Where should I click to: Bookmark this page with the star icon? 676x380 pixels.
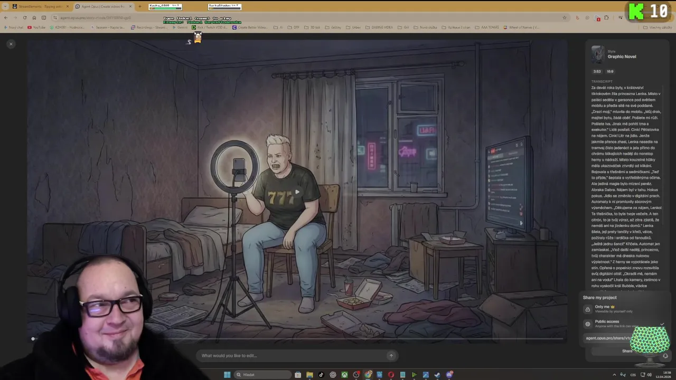pyautogui.click(x=565, y=17)
